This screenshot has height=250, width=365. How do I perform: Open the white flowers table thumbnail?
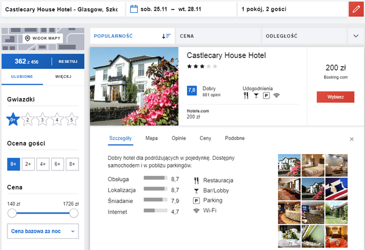point(289,237)
